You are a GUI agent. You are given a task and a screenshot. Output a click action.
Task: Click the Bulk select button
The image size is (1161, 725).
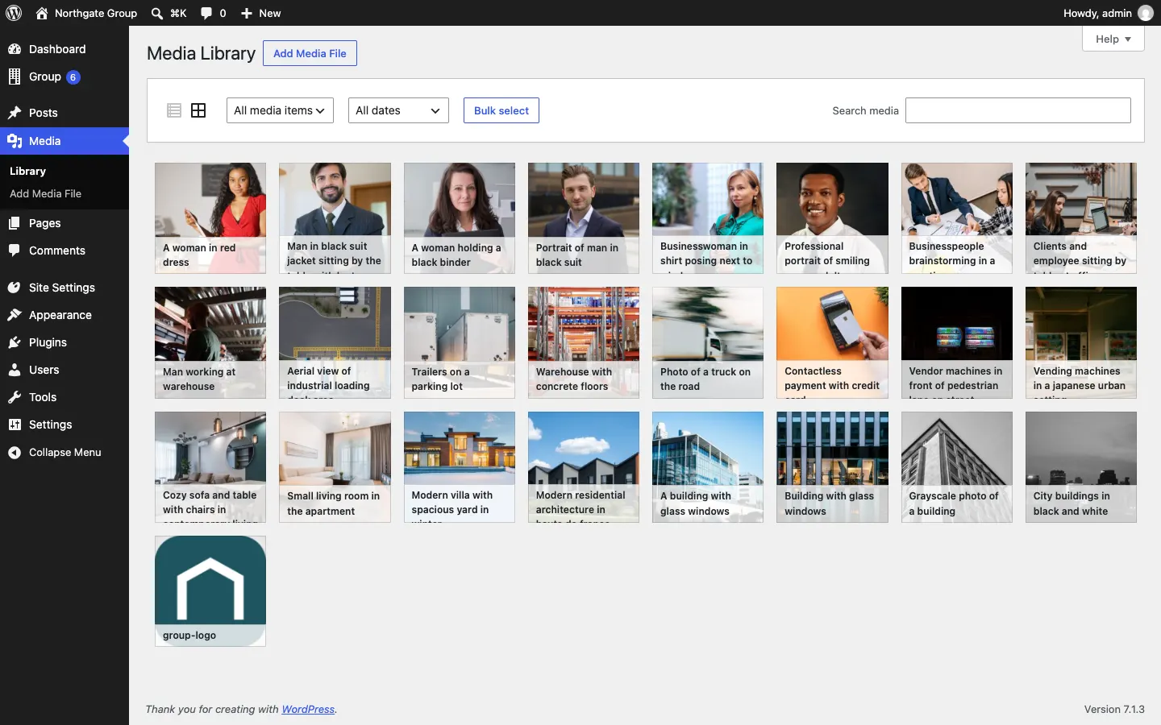pyautogui.click(x=501, y=110)
